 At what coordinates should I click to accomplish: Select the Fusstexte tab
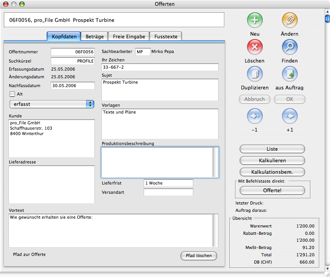166,36
